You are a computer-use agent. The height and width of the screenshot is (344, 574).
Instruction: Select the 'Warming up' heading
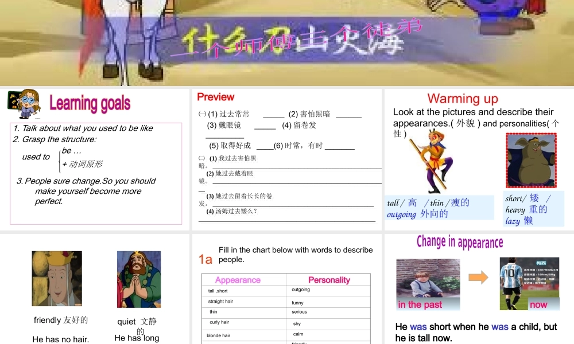[463, 99]
